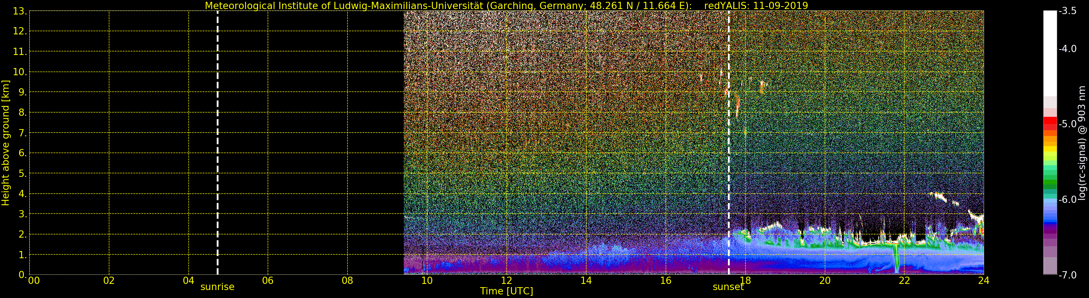
Task: Click the height tick label '4.'
Action: pos(23,193)
